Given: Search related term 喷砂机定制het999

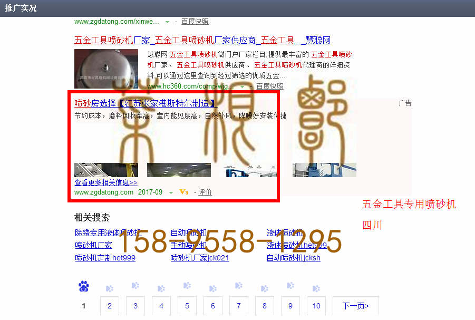Looking at the screenshot, I should coord(105,258).
